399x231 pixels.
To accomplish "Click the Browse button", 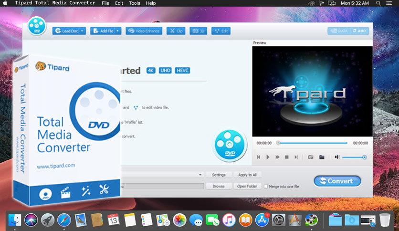I will [x=219, y=186].
